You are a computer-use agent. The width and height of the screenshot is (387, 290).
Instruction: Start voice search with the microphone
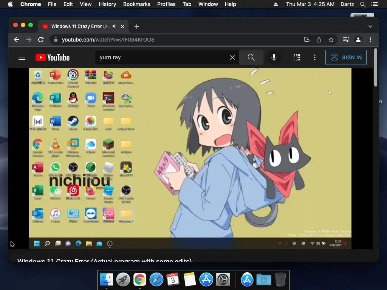click(x=274, y=57)
